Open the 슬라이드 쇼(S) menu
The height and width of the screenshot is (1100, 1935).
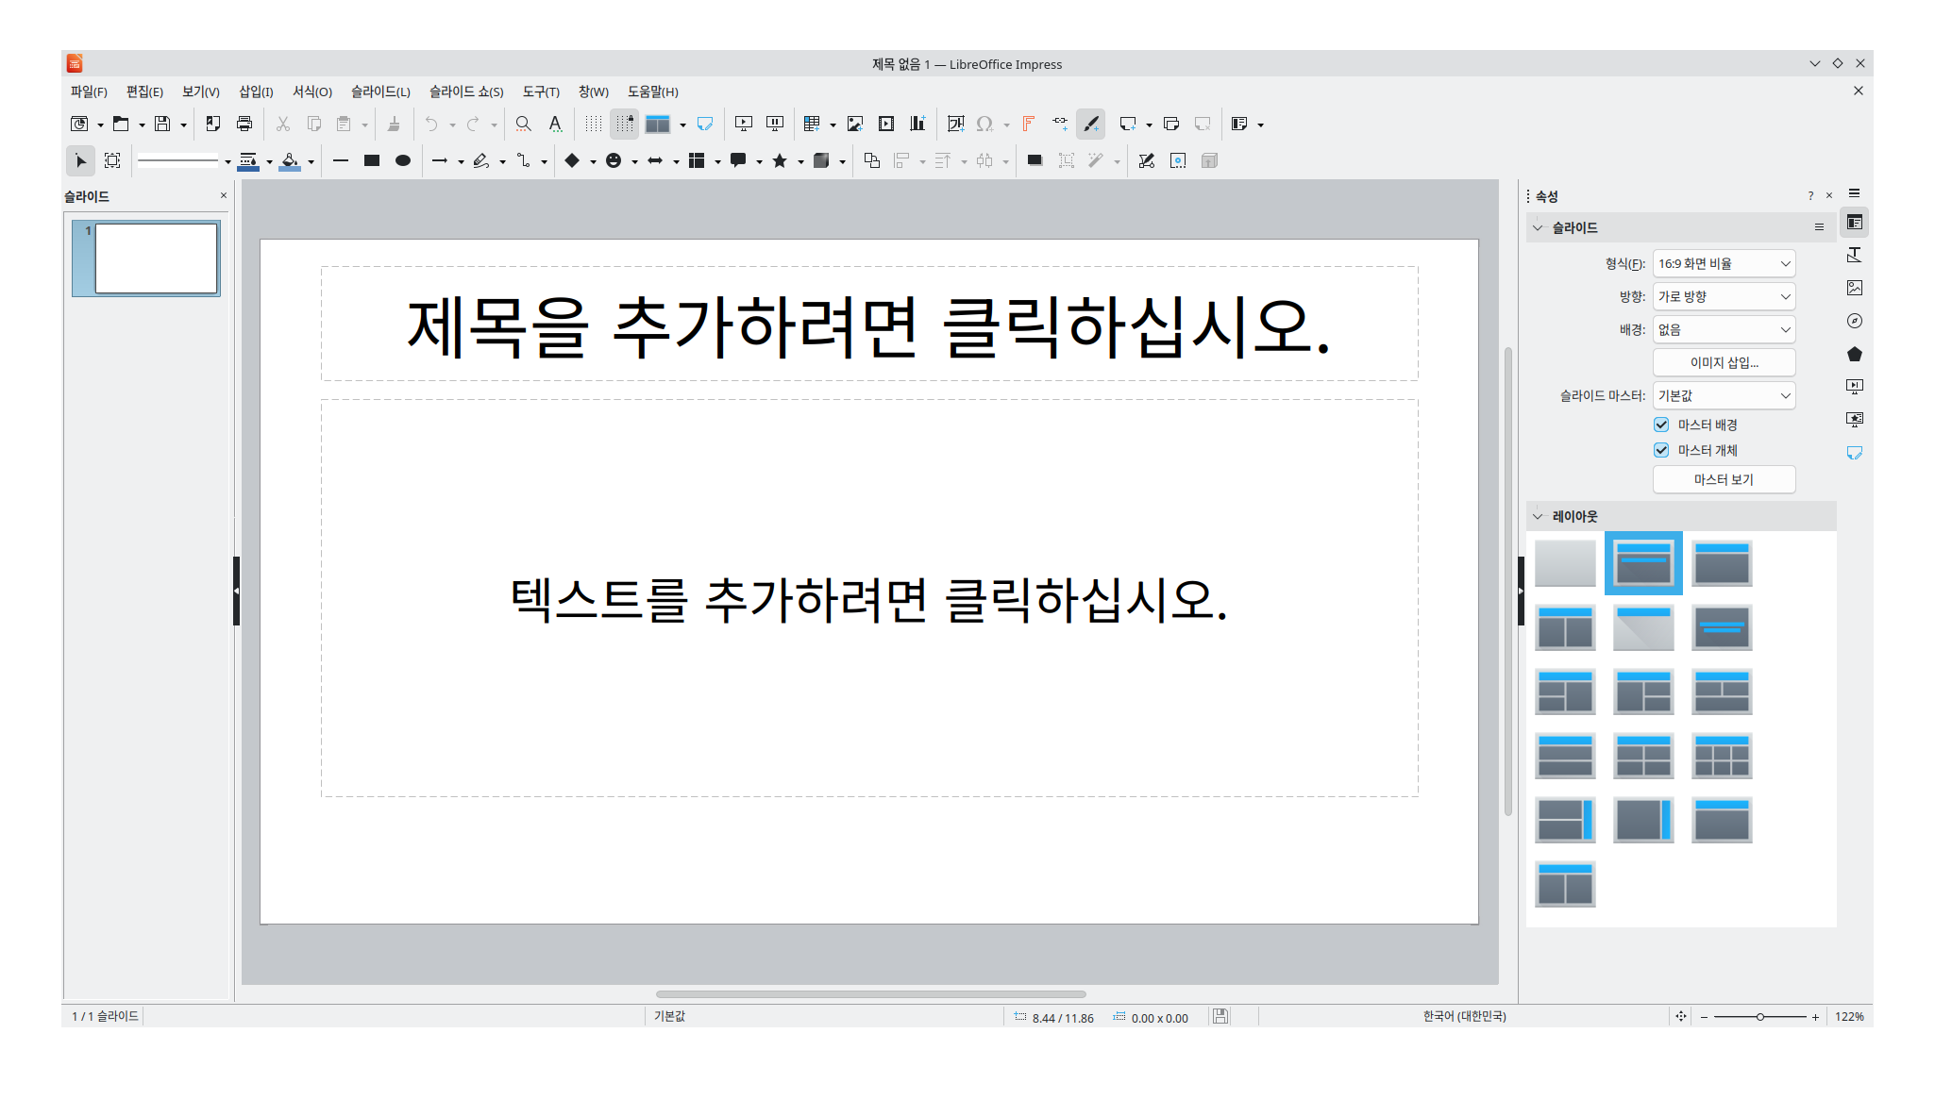click(x=466, y=92)
